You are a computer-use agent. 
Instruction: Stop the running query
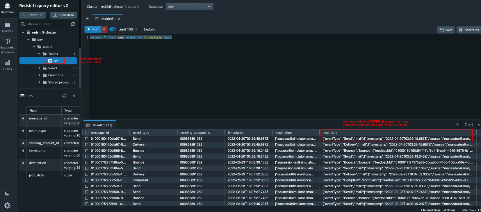tap(104, 29)
